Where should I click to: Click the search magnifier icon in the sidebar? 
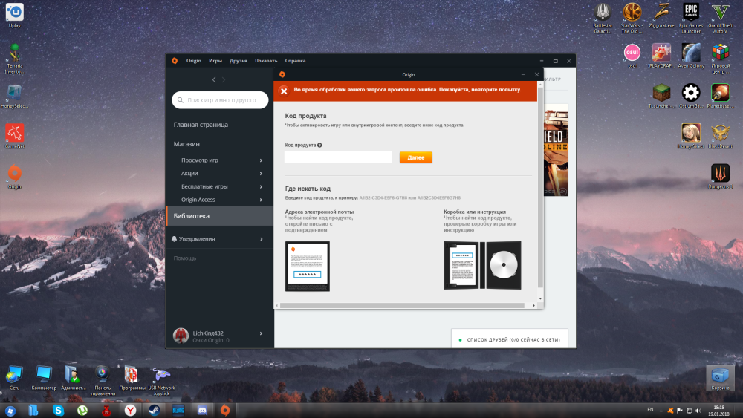180,100
